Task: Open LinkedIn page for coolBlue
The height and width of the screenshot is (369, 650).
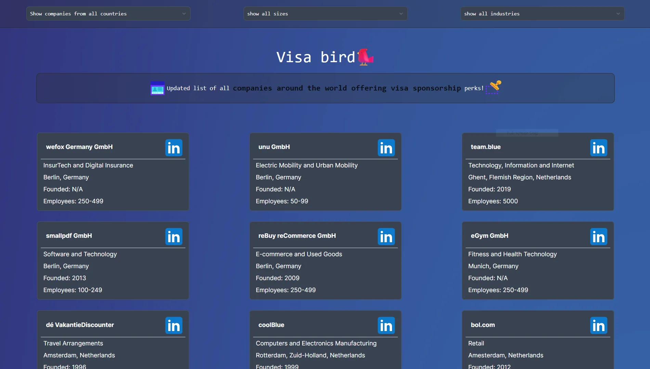Action: [x=386, y=325]
